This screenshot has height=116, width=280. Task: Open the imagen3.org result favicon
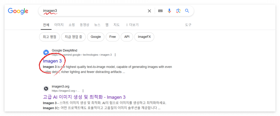pos(46,88)
